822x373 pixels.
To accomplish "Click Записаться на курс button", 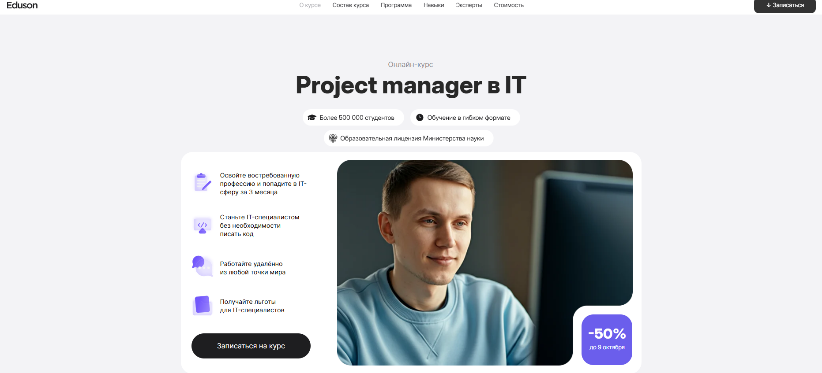I will pyautogui.click(x=251, y=346).
